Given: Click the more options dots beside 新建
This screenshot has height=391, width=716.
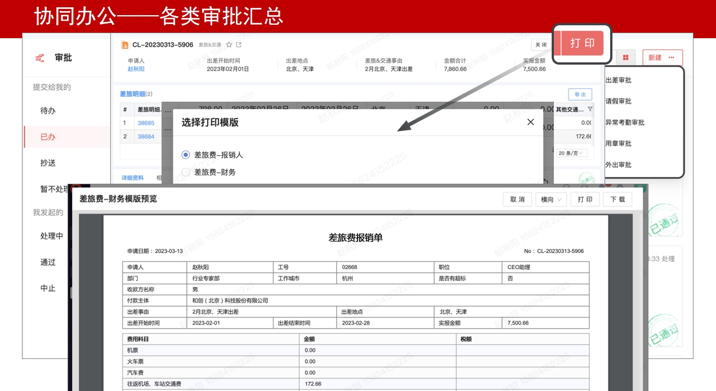Looking at the screenshot, I should [x=672, y=57].
